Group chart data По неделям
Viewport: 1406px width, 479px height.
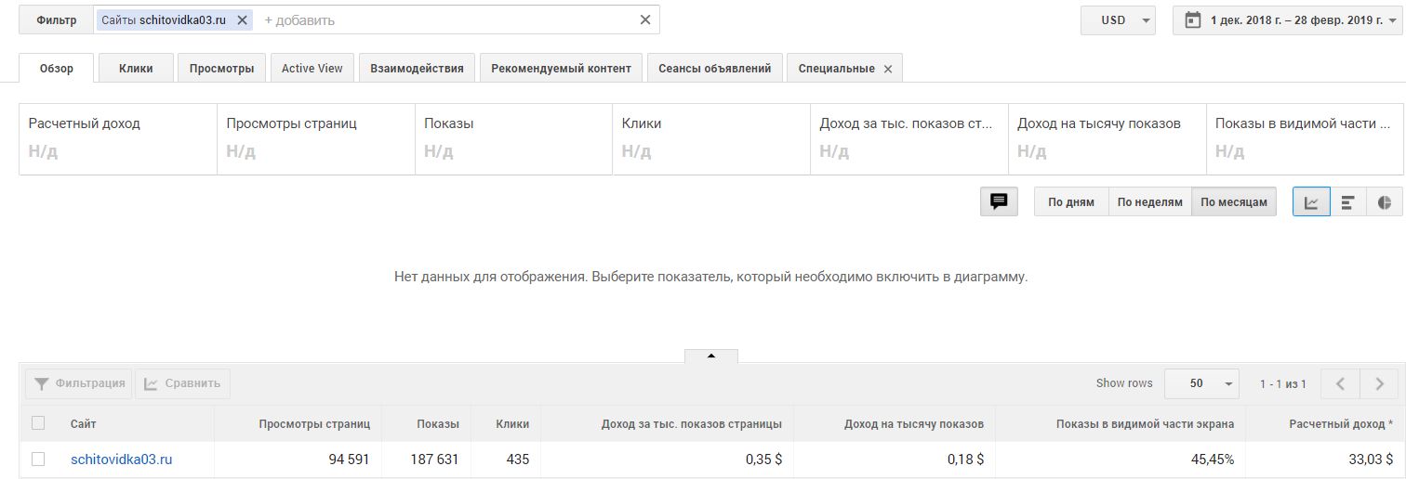coord(1149,201)
